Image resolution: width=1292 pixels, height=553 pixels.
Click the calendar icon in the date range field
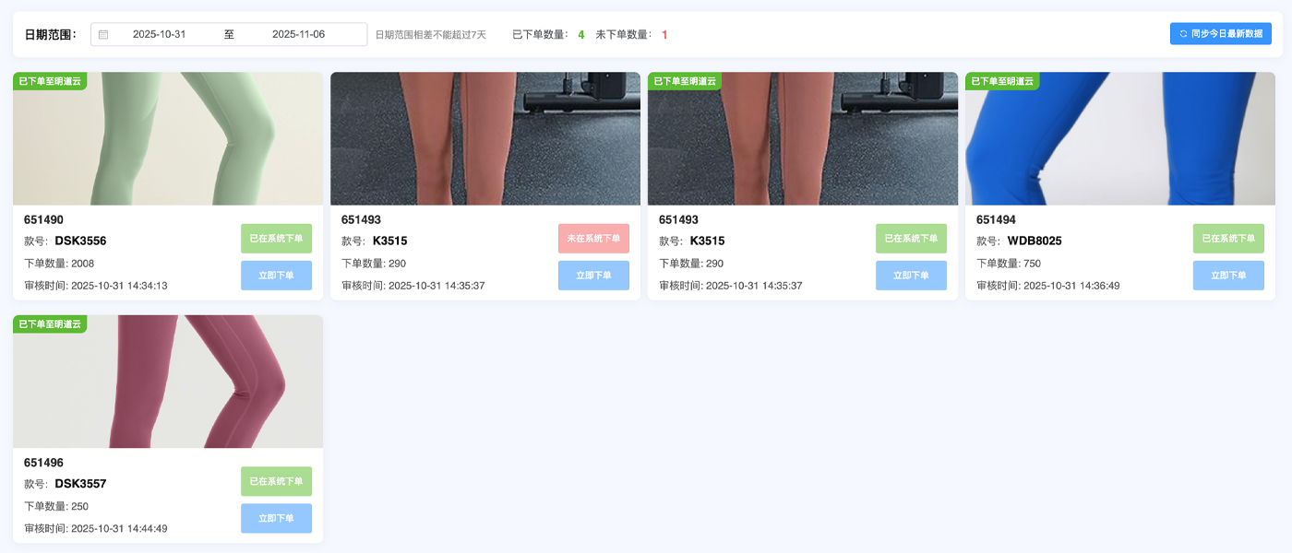click(x=105, y=32)
